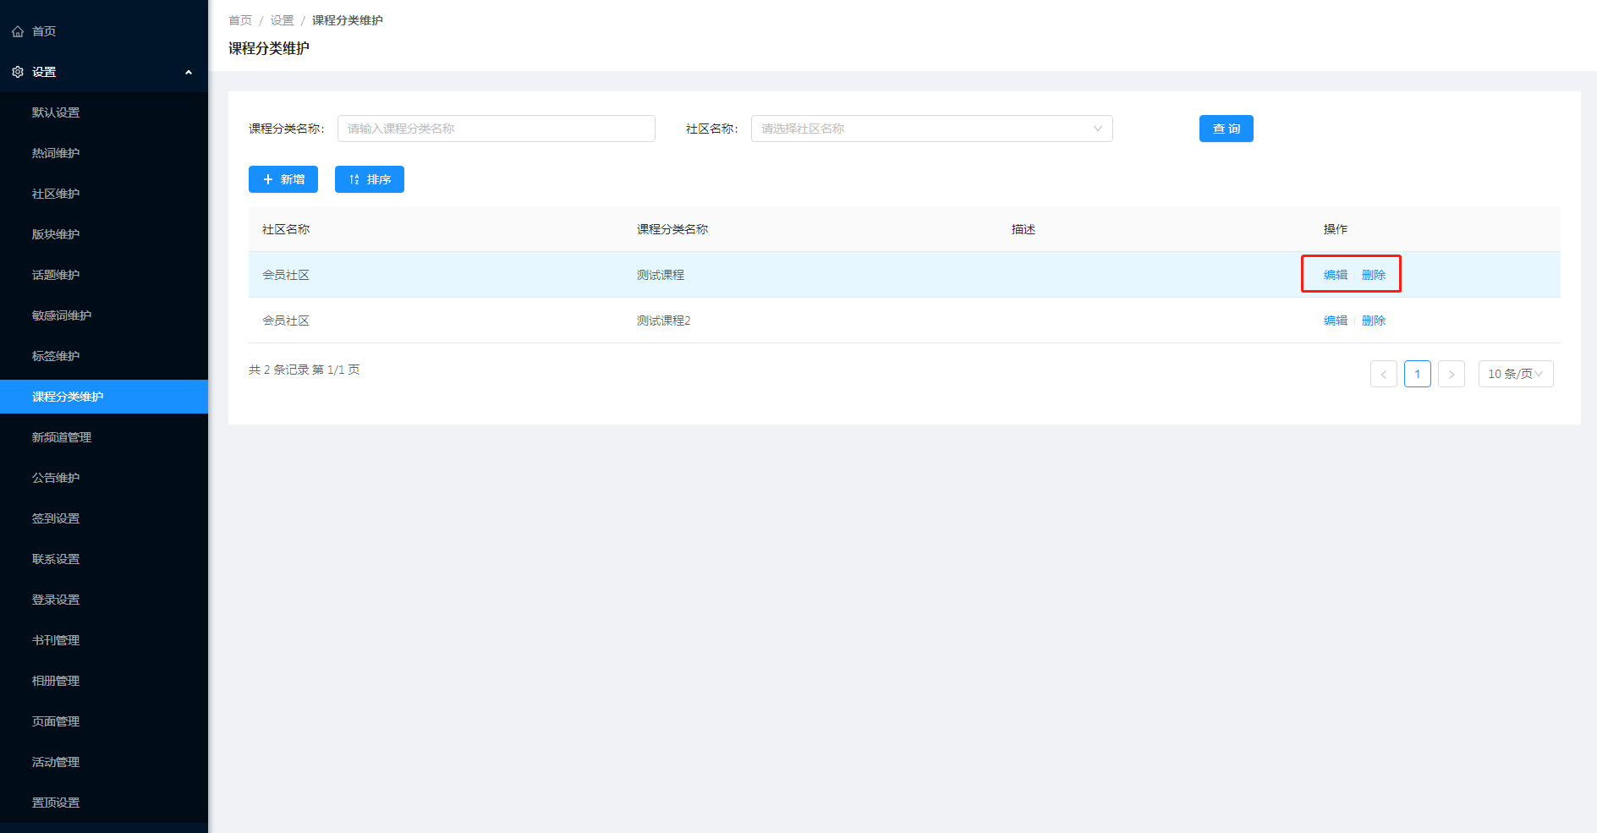Click the home icon in sidebar

click(18, 31)
